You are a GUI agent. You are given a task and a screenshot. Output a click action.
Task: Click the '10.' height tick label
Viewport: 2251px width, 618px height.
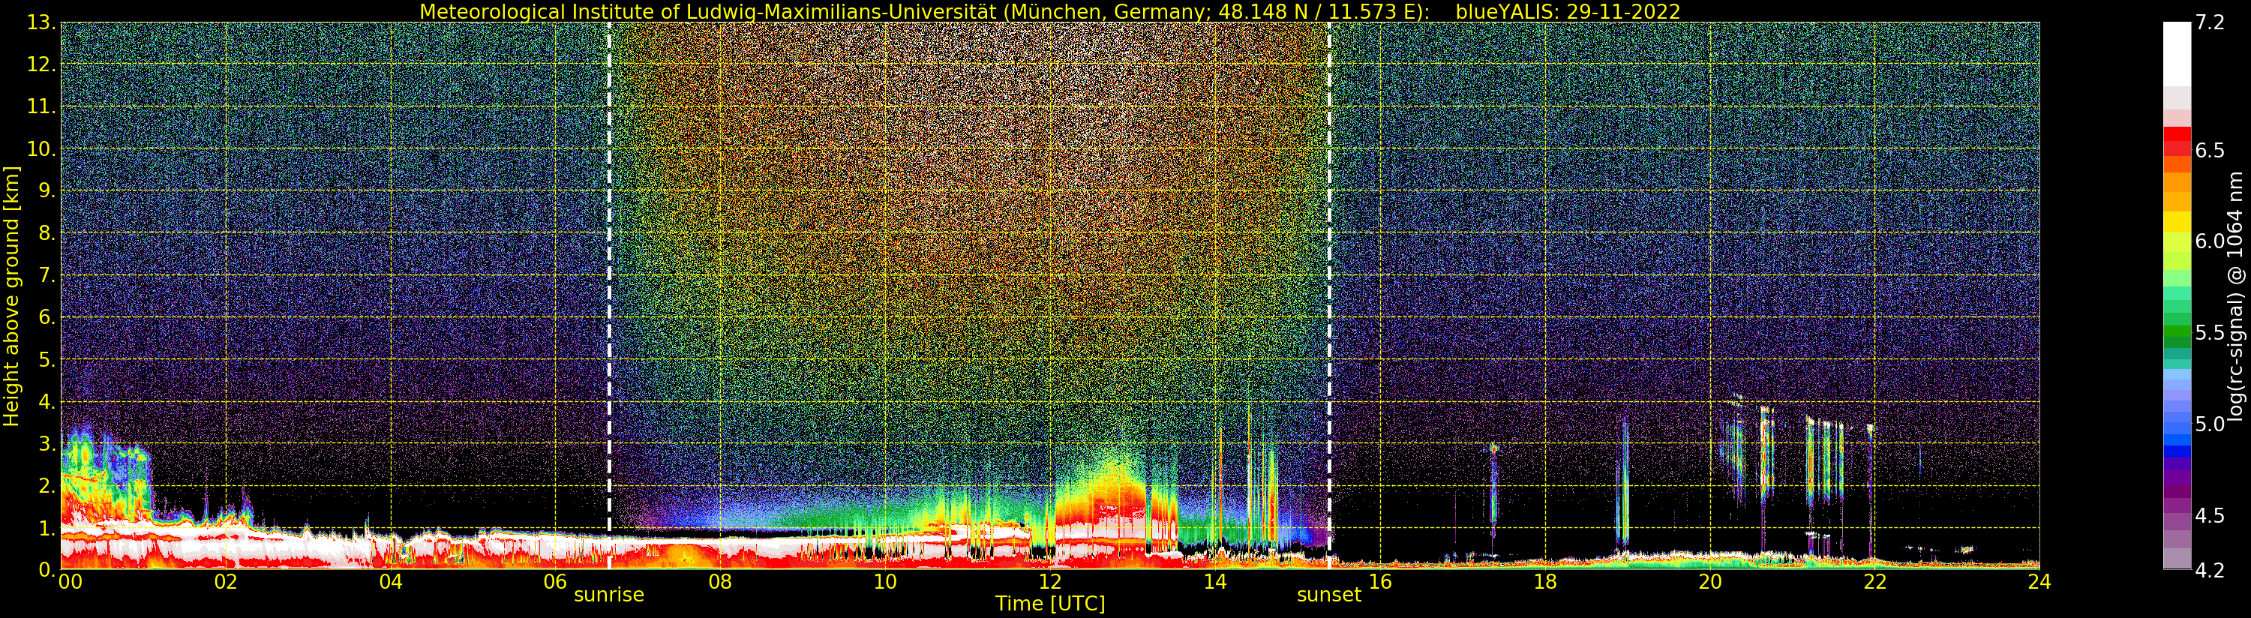point(42,148)
